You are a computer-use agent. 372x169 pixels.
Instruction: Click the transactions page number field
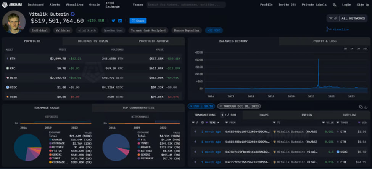pyautogui.click(x=222, y=115)
